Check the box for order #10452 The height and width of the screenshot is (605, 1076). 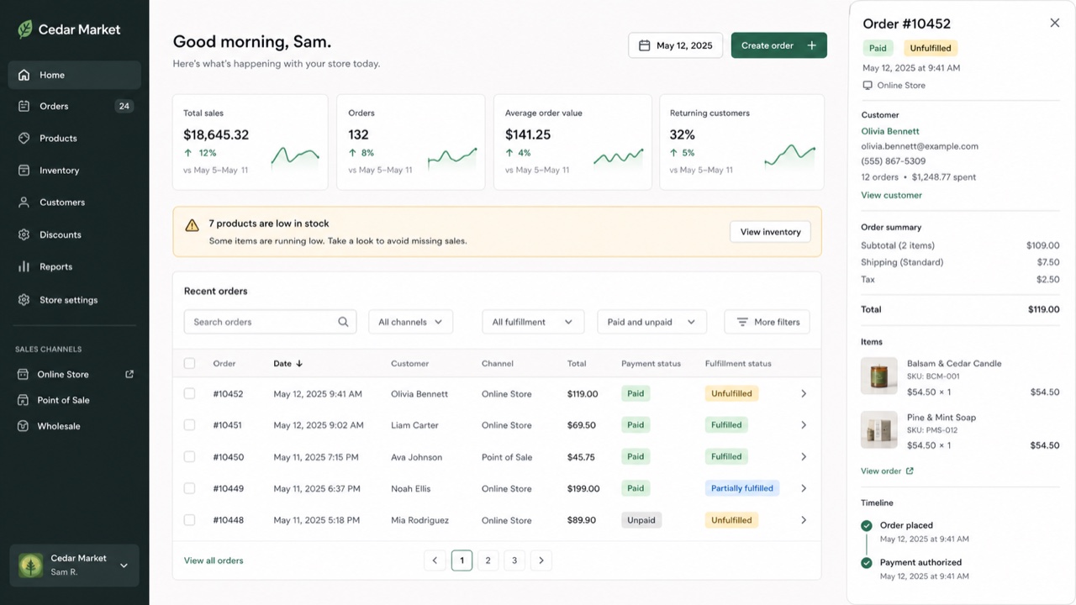pos(189,393)
